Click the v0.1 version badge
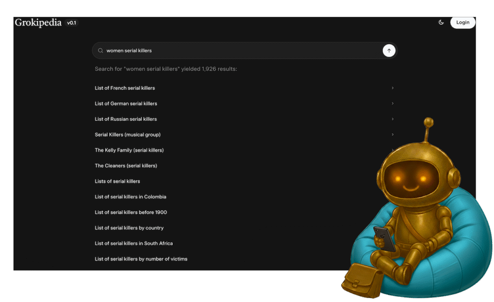 pyautogui.click(x=71, y=22)
